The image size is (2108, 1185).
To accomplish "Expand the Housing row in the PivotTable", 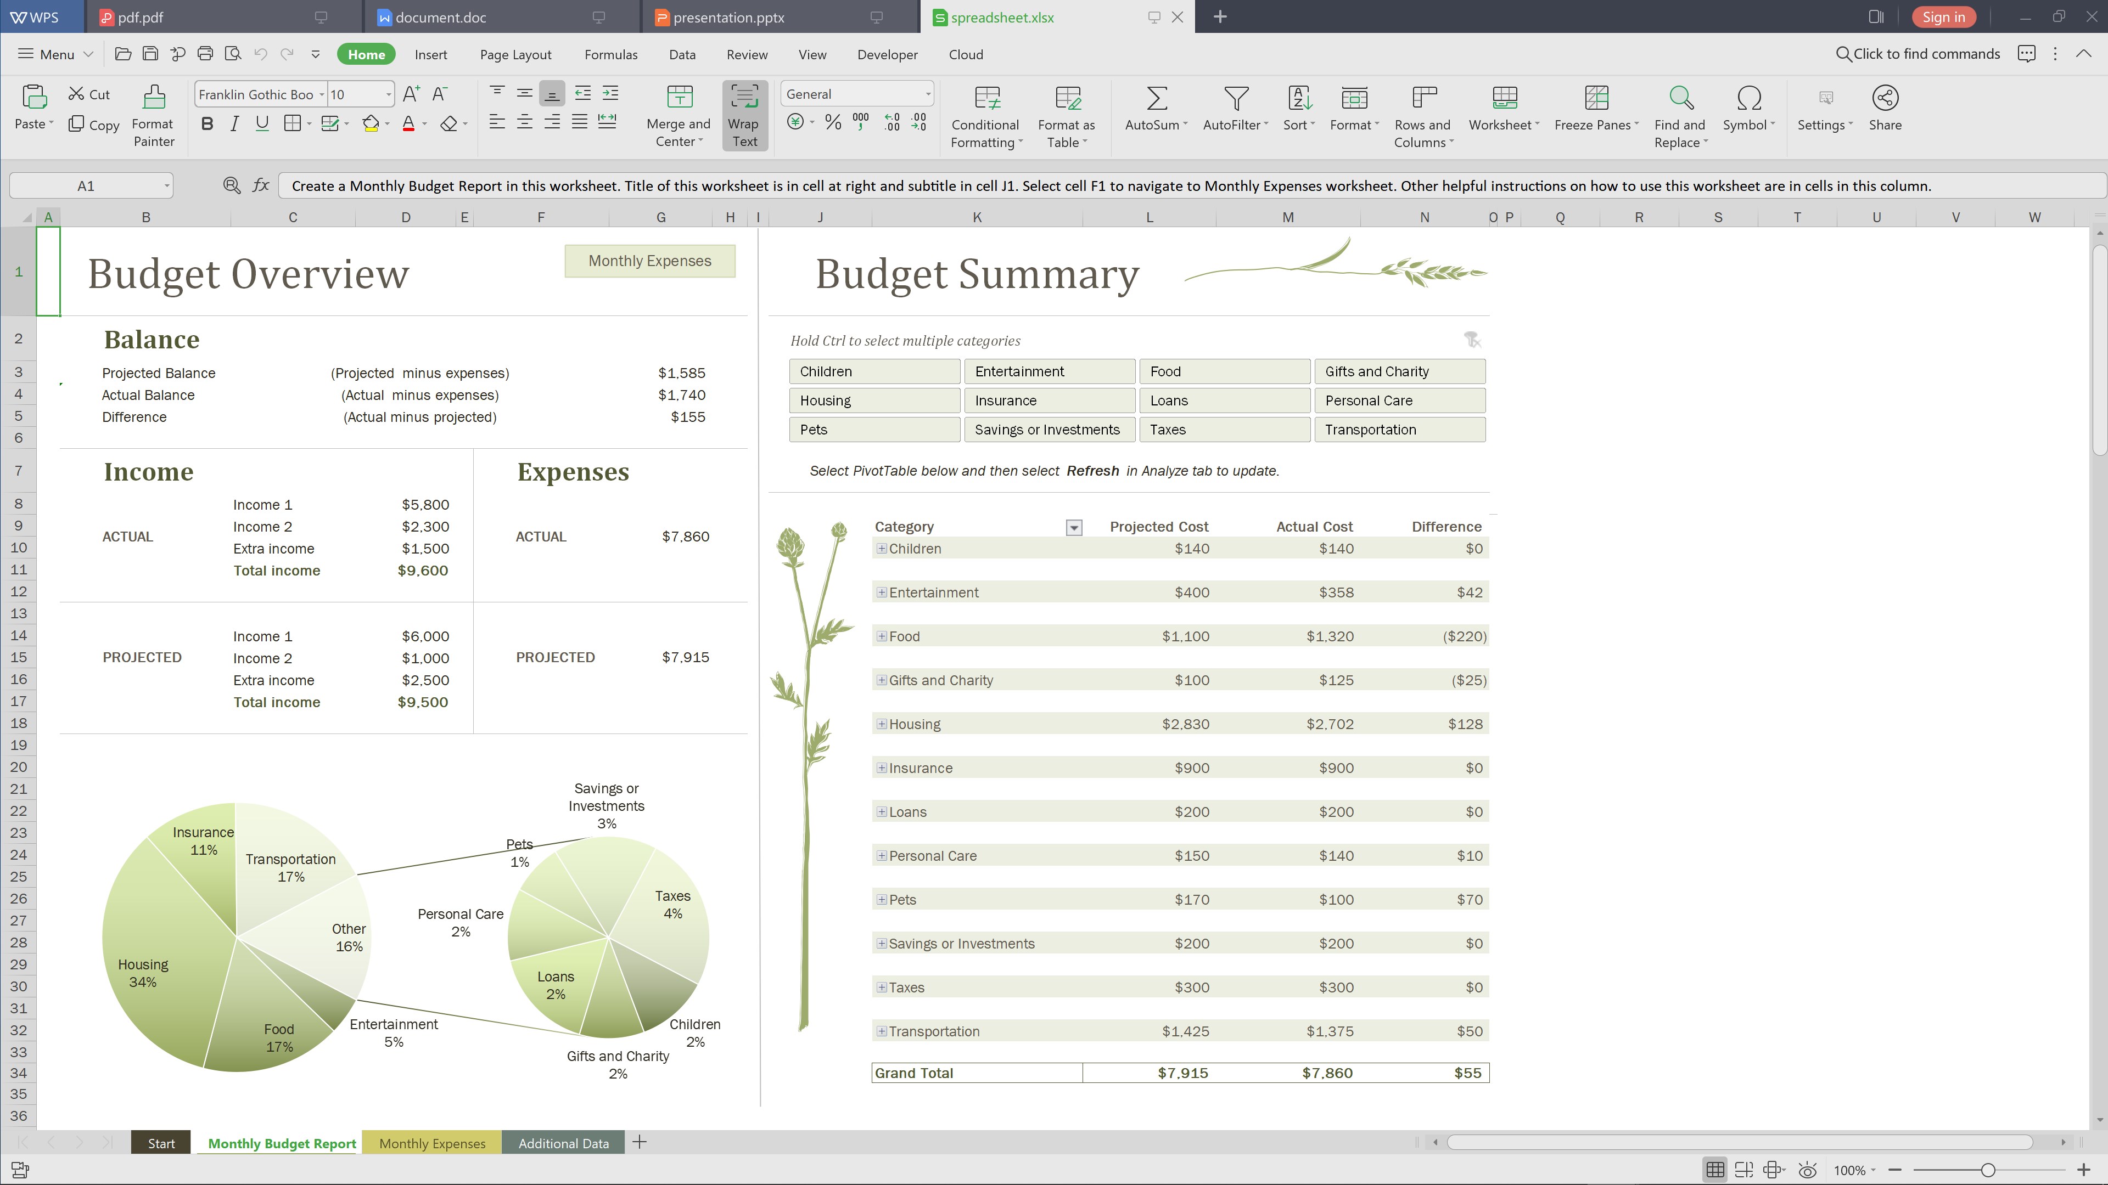I will point(881,725).
